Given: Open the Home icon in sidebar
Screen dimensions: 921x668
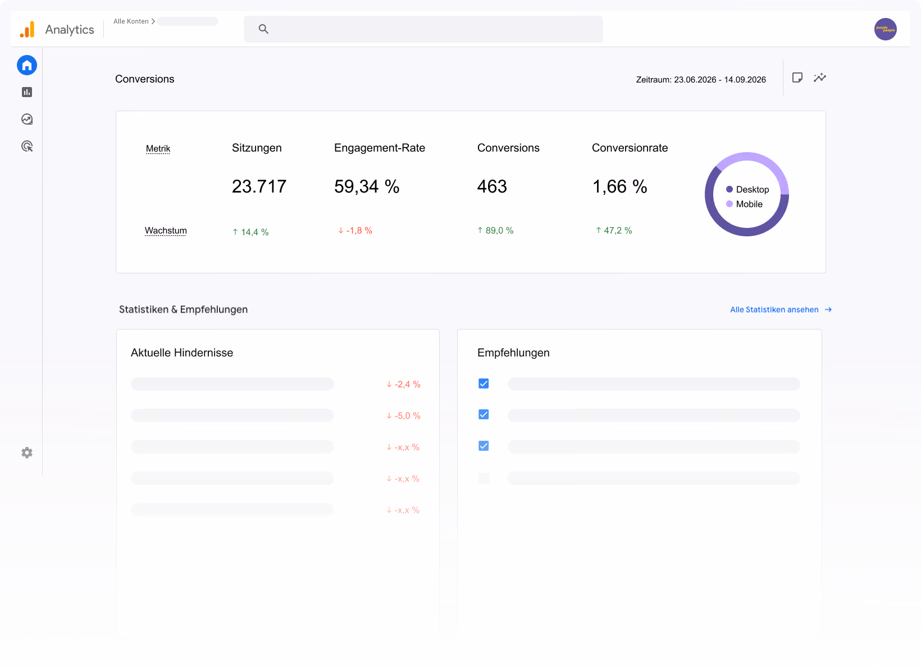Looking at the screenshot, I should [27, 65].
